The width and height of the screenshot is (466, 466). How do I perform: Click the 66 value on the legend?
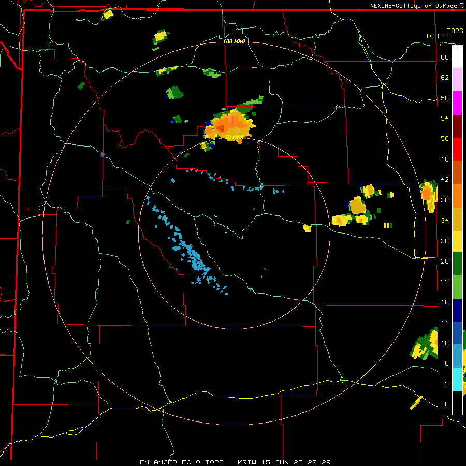point(445,57)
